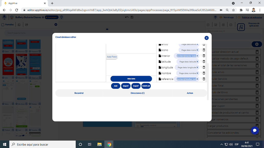Click the Export button
Screen dimensions: 264x148
136,86
